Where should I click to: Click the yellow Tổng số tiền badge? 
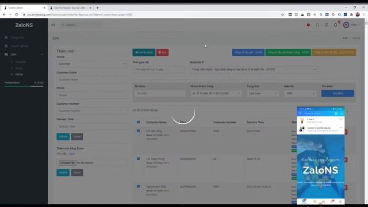point(334,52)
